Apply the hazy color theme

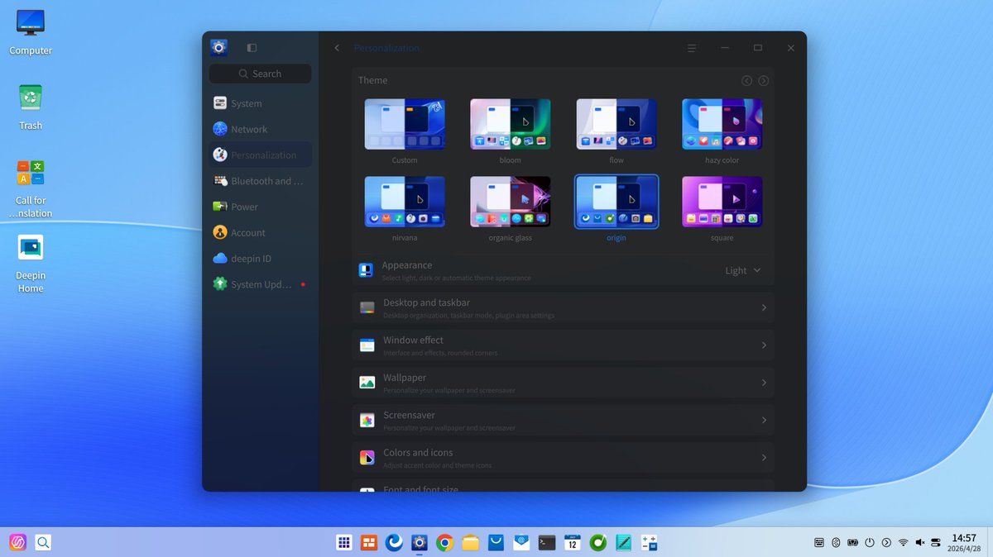point(722,124)
